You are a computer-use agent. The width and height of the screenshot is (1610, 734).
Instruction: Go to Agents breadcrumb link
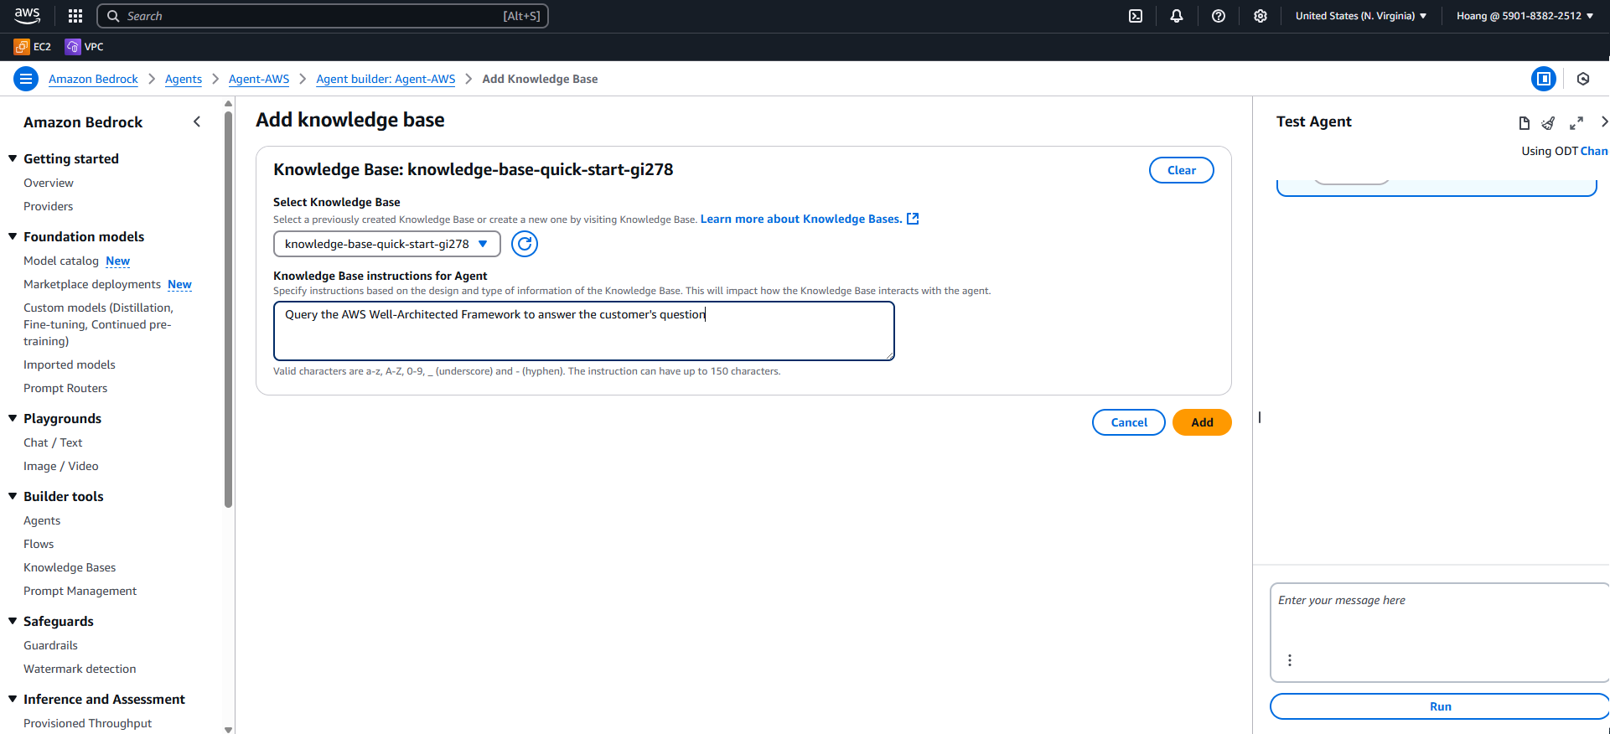coord(184,79)
